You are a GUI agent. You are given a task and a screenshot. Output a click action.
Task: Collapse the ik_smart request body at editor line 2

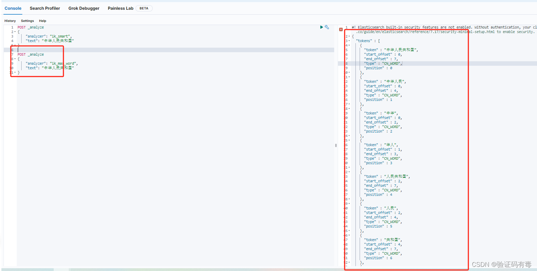click(15, 32)
